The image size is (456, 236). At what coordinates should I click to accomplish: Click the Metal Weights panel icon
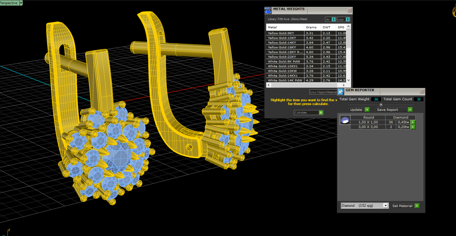tap(268, 10)
